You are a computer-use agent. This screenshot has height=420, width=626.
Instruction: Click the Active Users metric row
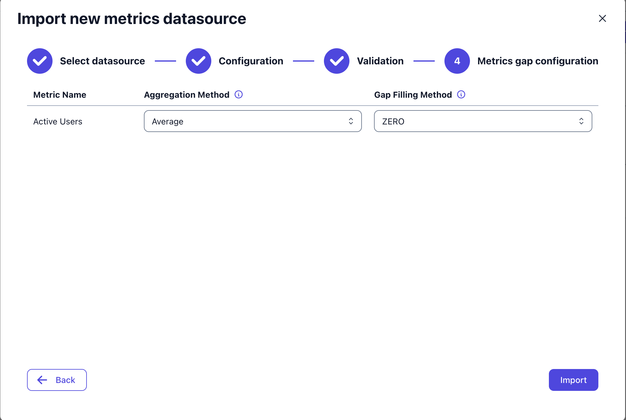coord(58,121)
